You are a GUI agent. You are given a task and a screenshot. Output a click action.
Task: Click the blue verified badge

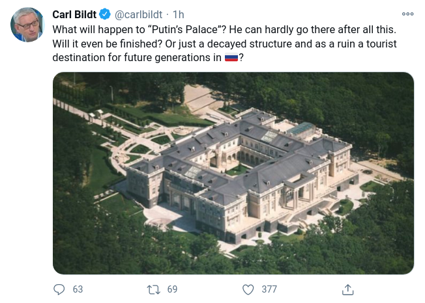pos(104,14)
